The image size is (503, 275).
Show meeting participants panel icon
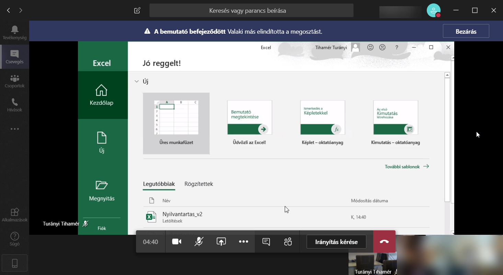click(x=288, y=242)
